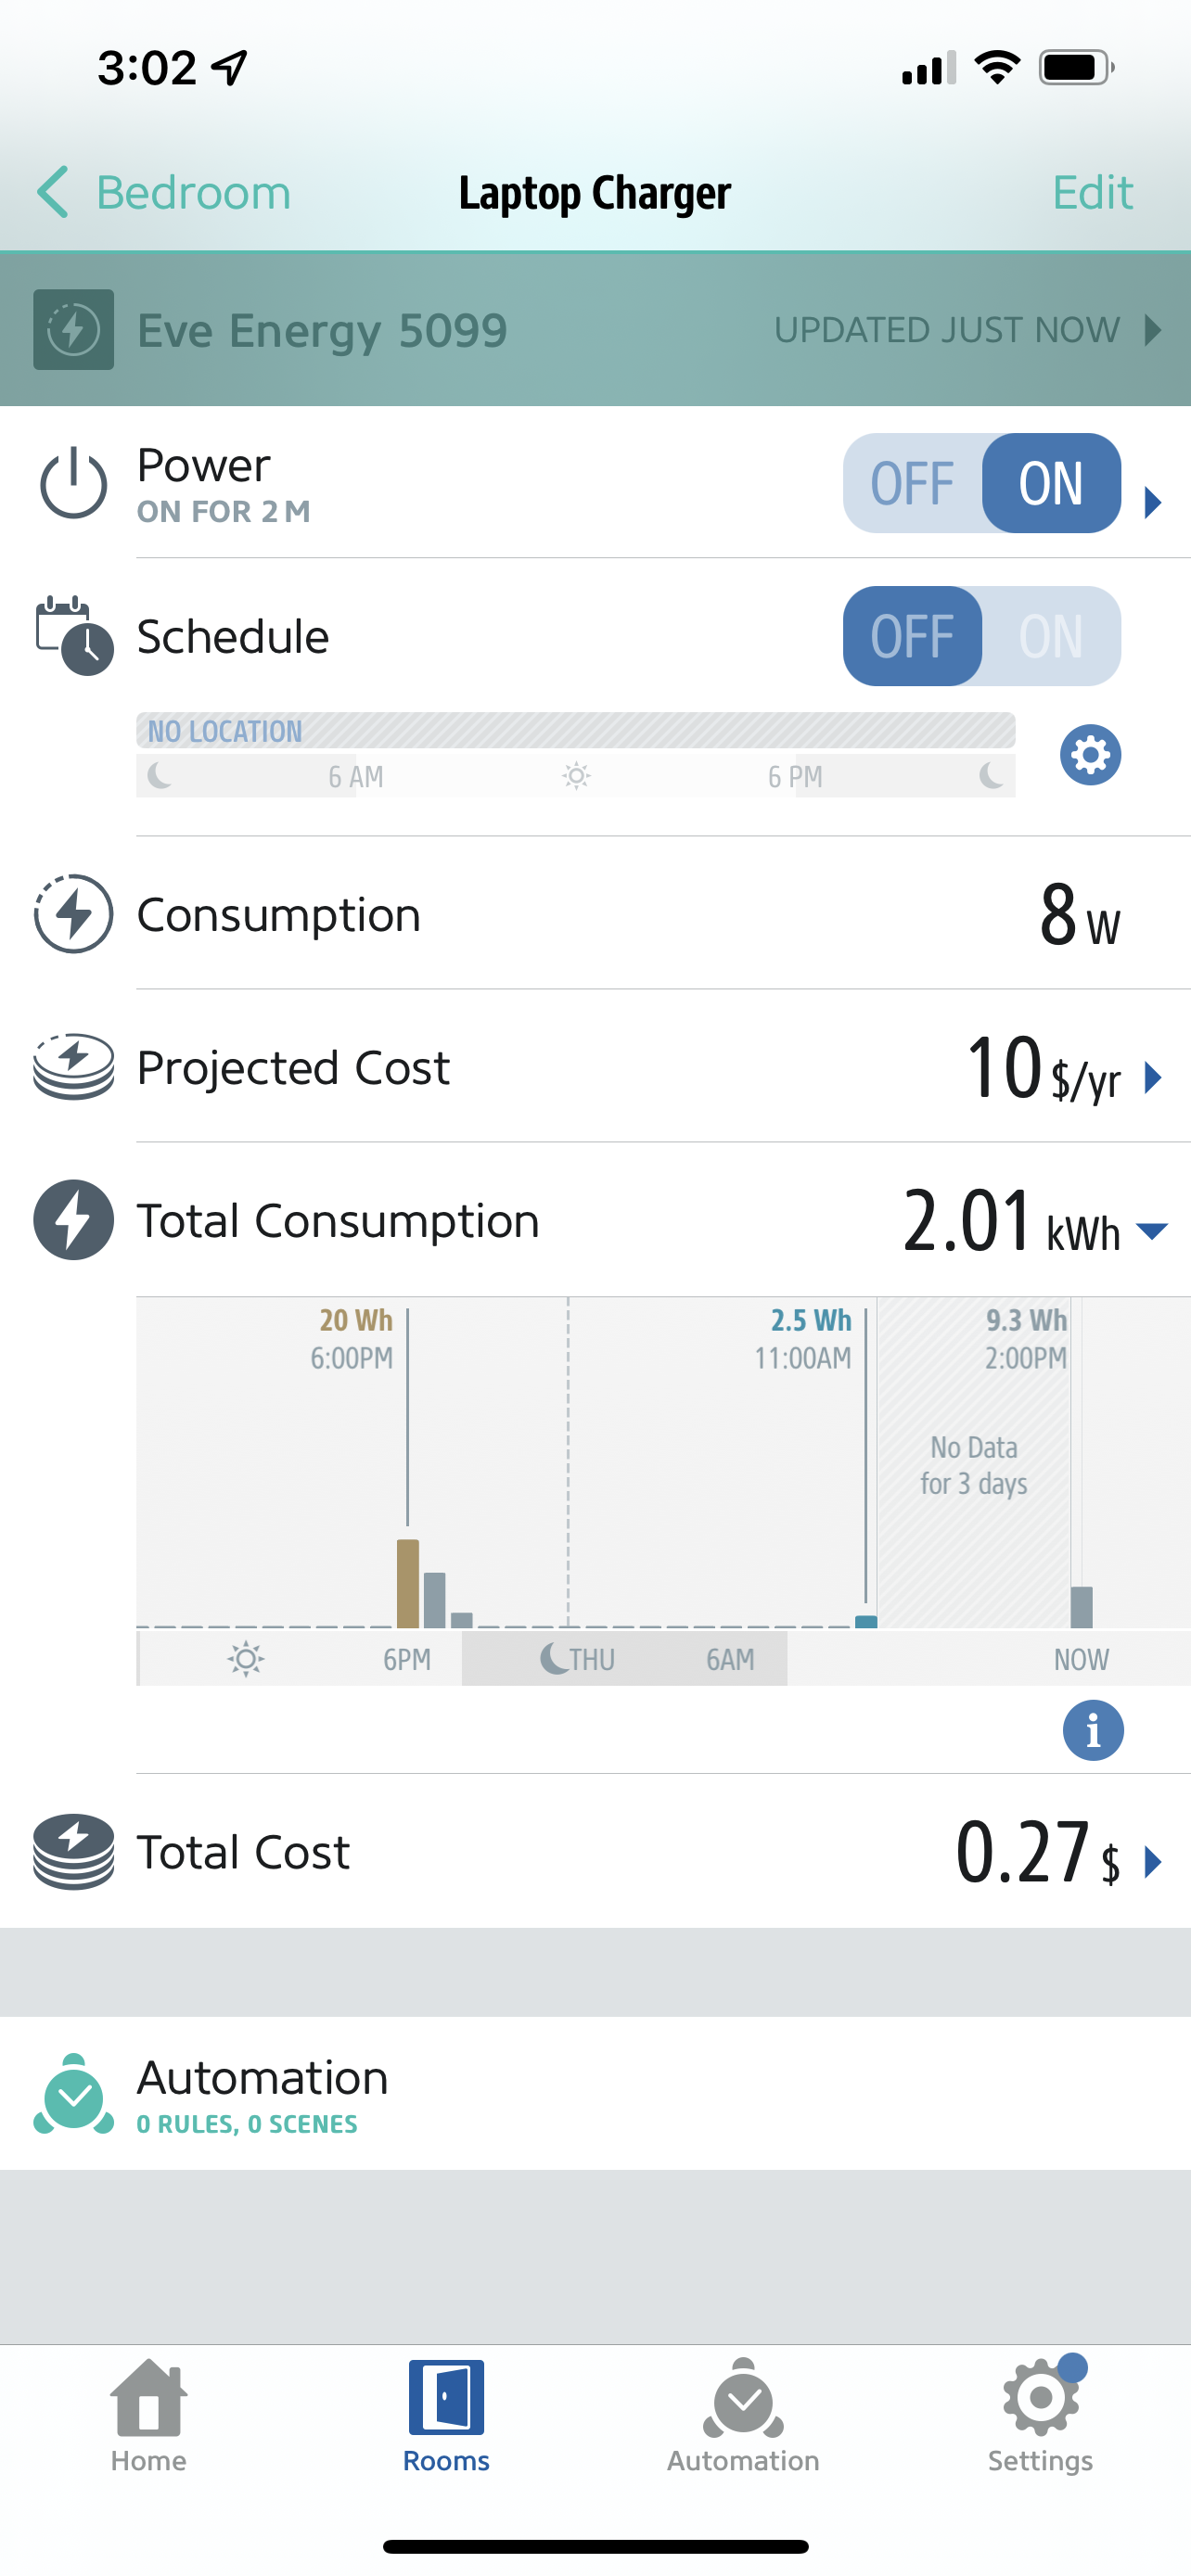Expand Power details arrow
The height and width of the screenshot is (2576, 1191).
click(1153, 502)
